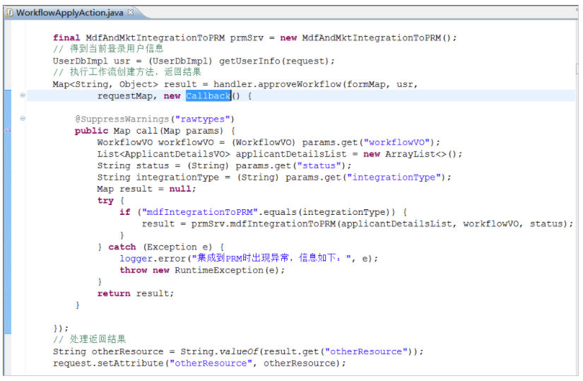Image resolution: width=583 pixels, height=381 pixels.
Task: Click handler.approveWorkflow method call
Action: coord(278,84)
